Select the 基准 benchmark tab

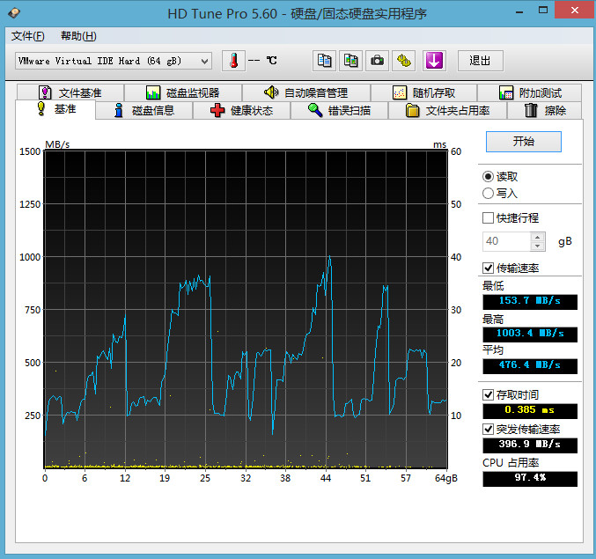click(55, 109)
